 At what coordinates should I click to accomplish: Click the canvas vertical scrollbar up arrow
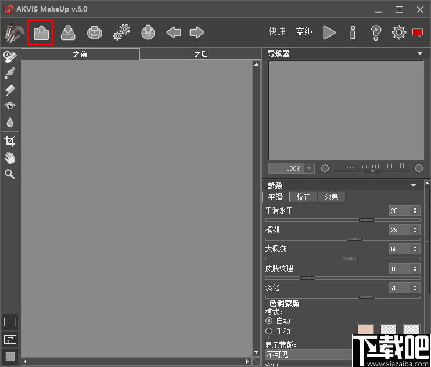[x=256, y=64]
